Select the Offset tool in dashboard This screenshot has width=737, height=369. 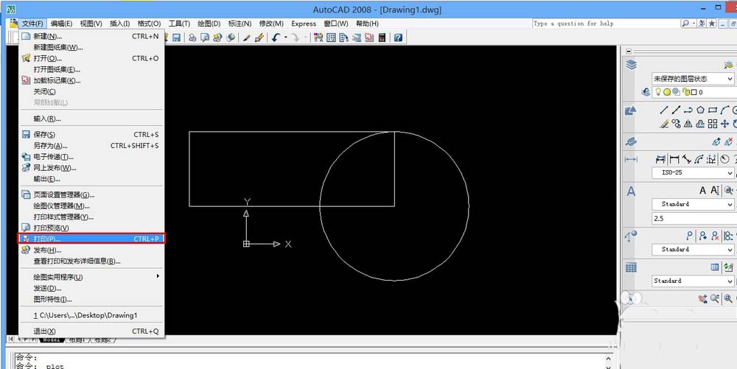(x=700, y=124)
